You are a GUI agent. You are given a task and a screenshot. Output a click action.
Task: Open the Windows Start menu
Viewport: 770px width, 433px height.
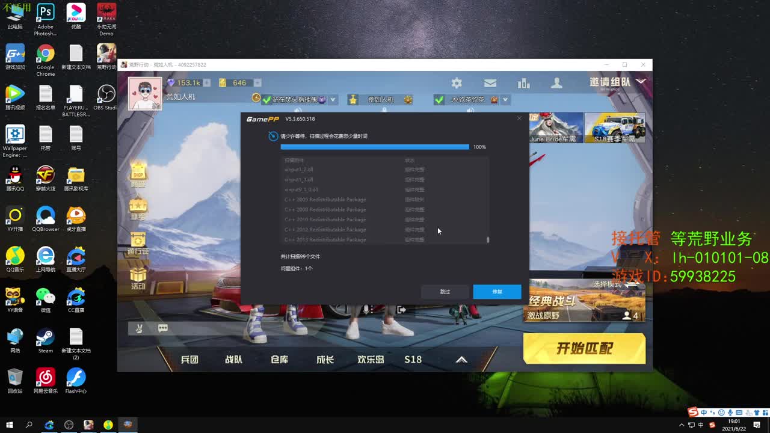[10, 425]
